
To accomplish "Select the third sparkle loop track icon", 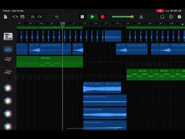I will click(8, 114).
